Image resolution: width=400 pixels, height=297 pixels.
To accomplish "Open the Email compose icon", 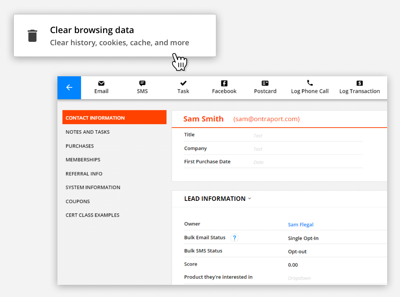I will point(101,83).
